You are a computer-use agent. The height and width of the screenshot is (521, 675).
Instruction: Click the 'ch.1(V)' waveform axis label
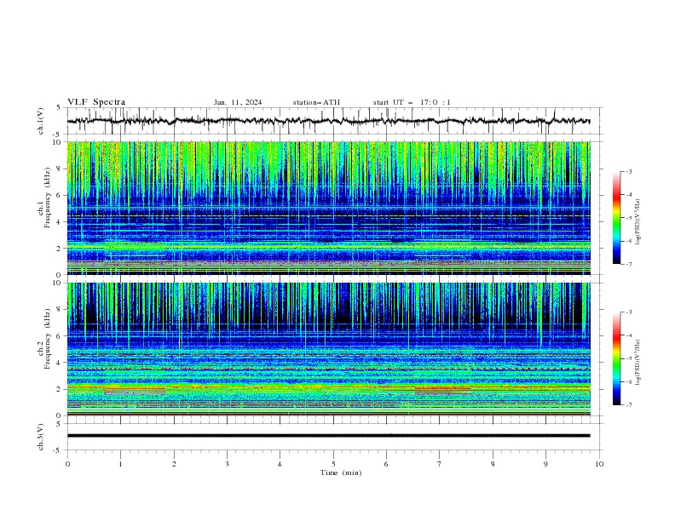click(x=41, y=121)
